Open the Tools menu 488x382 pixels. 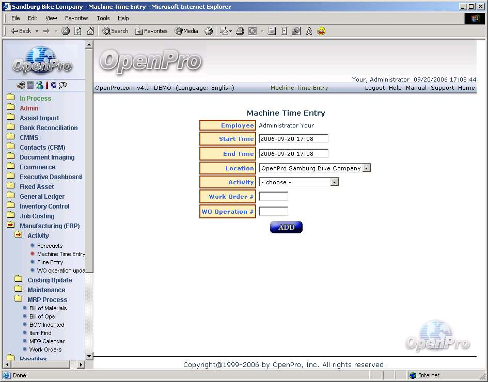tap(103, 18)
